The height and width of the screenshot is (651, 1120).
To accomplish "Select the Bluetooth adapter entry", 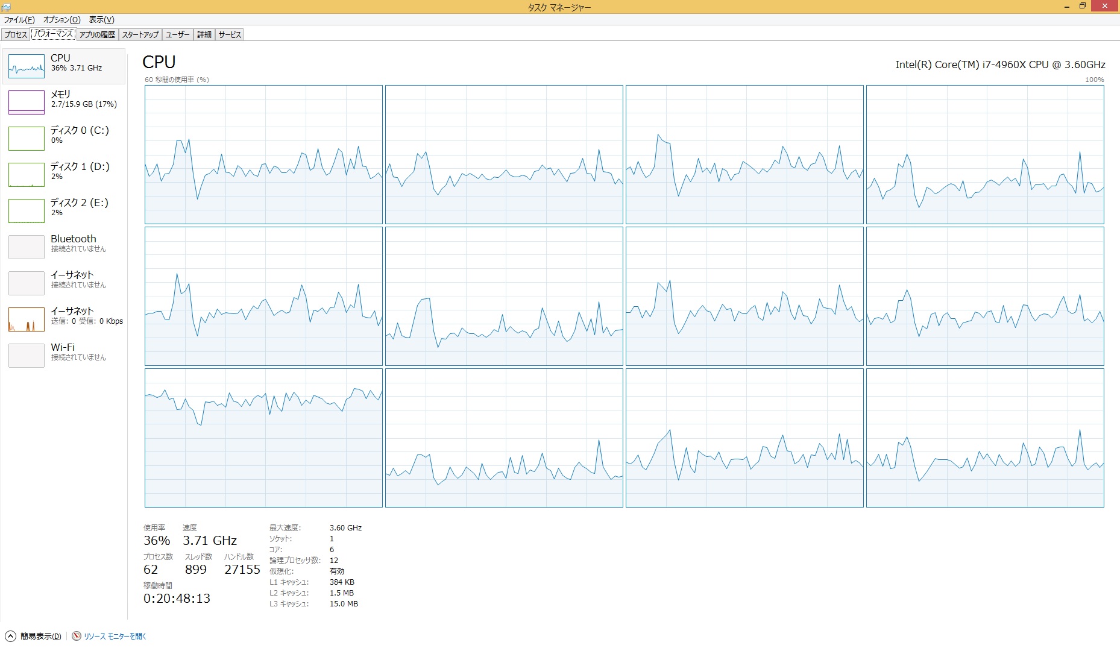I will (64, 247).
